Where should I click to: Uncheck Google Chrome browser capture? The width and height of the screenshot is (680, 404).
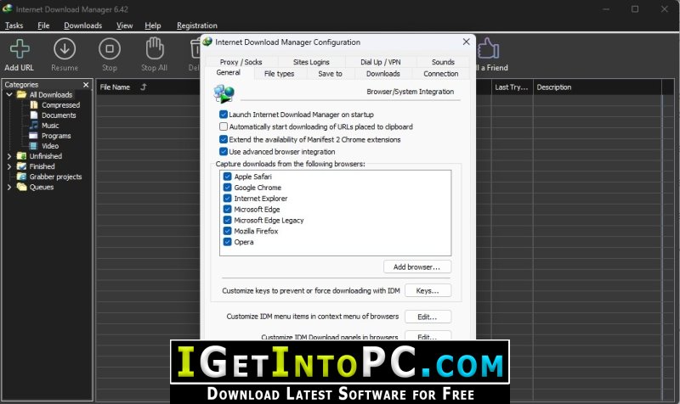pos(227,188)
